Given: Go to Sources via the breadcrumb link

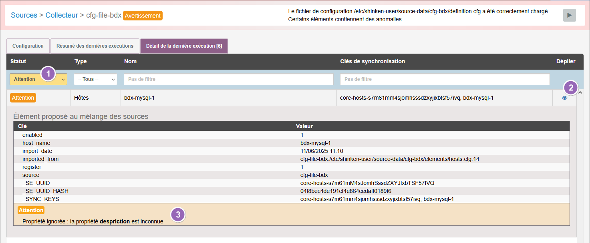Looking at the screenshot, I should (x=24, y=15).
